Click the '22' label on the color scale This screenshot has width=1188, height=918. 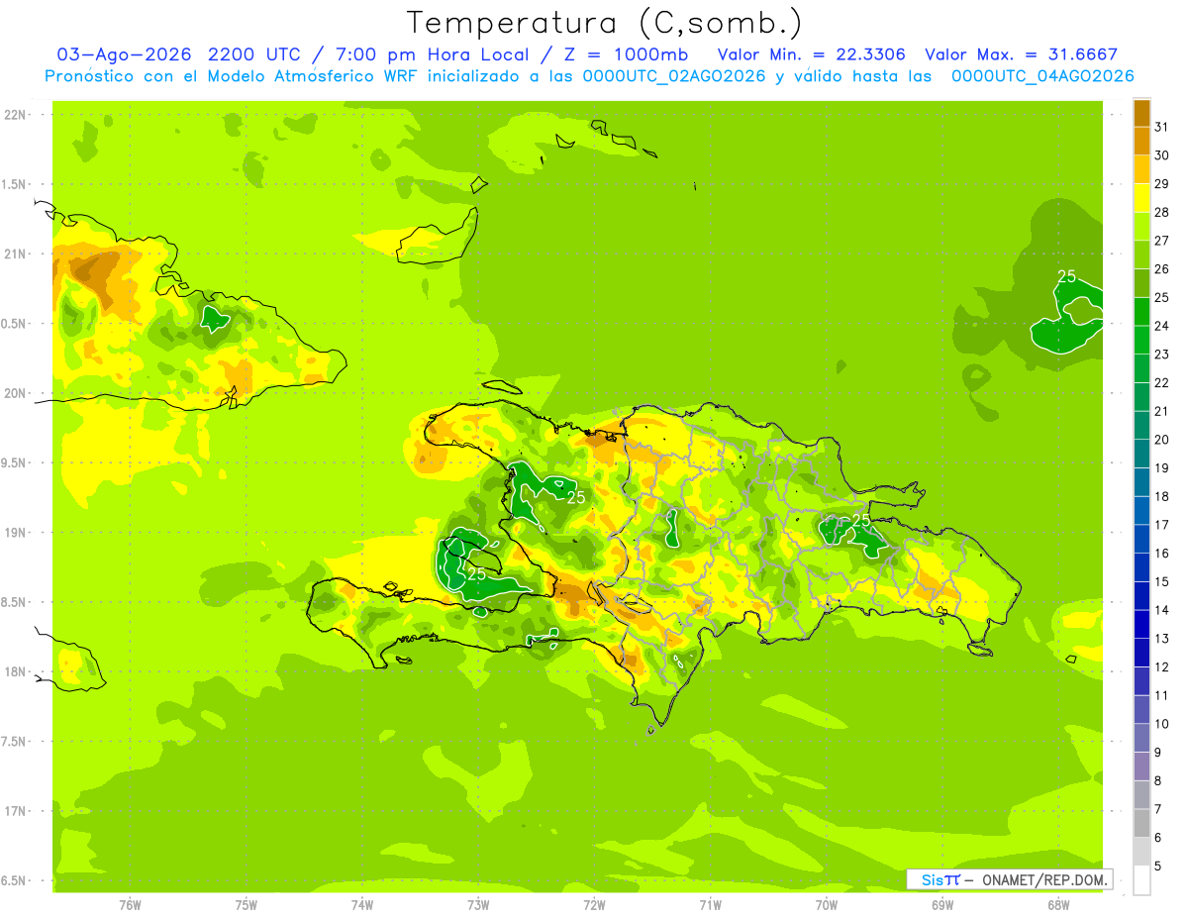[1162, 382]
